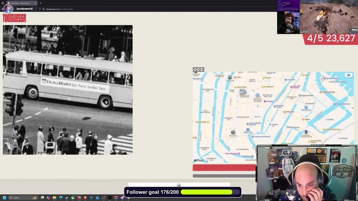Screen dimensions: 358x201
Task: Click the enlarge-map arrow icon above map
Action: (x=195, y=70)
